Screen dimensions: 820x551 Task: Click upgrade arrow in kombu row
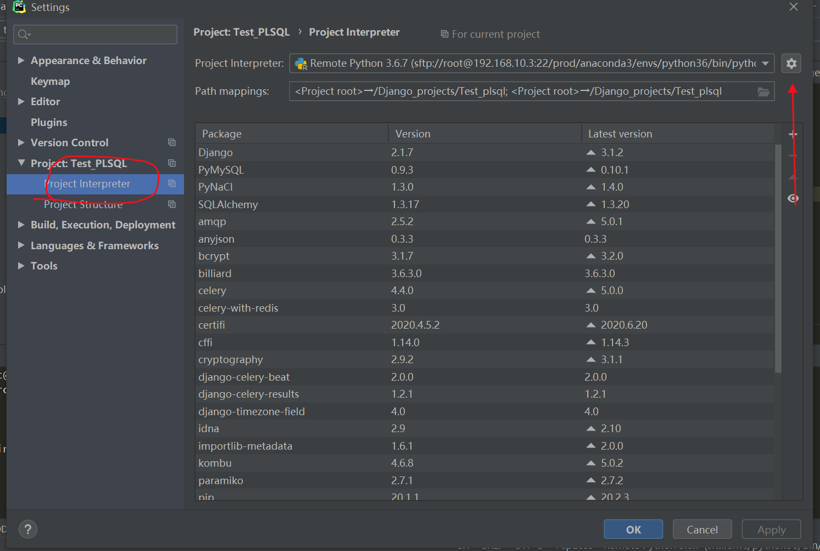click(590, 463)
